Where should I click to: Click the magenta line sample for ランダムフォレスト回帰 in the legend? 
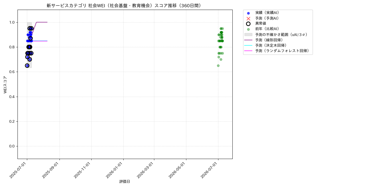tap(248, 50)
